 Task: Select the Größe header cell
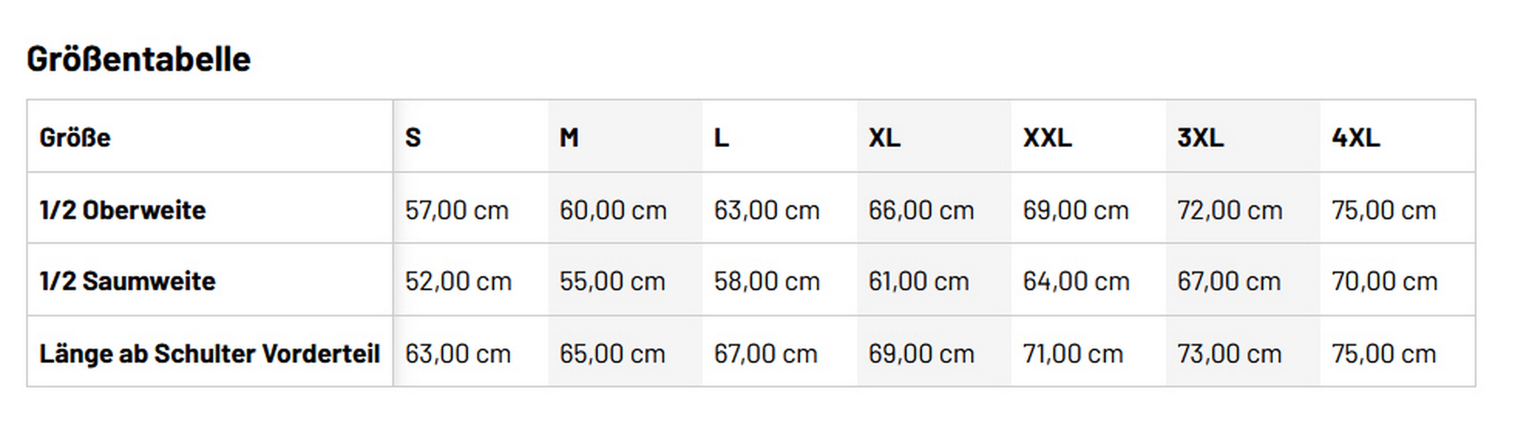click(75, 138)
